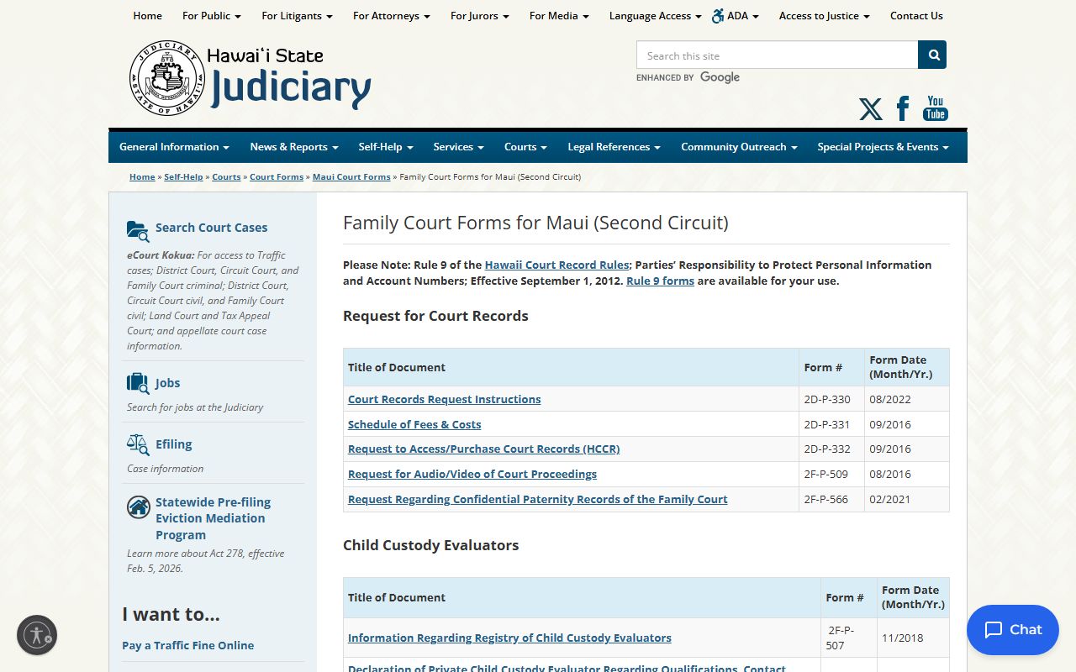This screenshot has height=672, width=1076.
Task: Click the search magnifier button
Action: coord(932,55)
